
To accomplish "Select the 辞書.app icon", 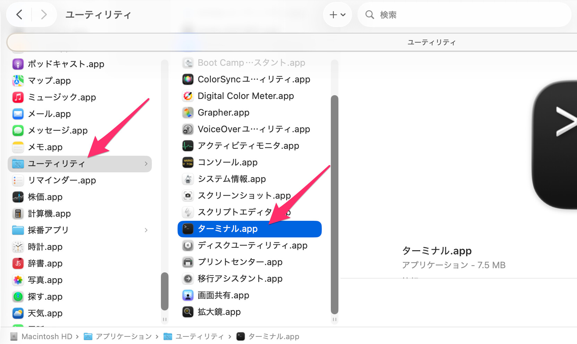I will click(18, 263).
